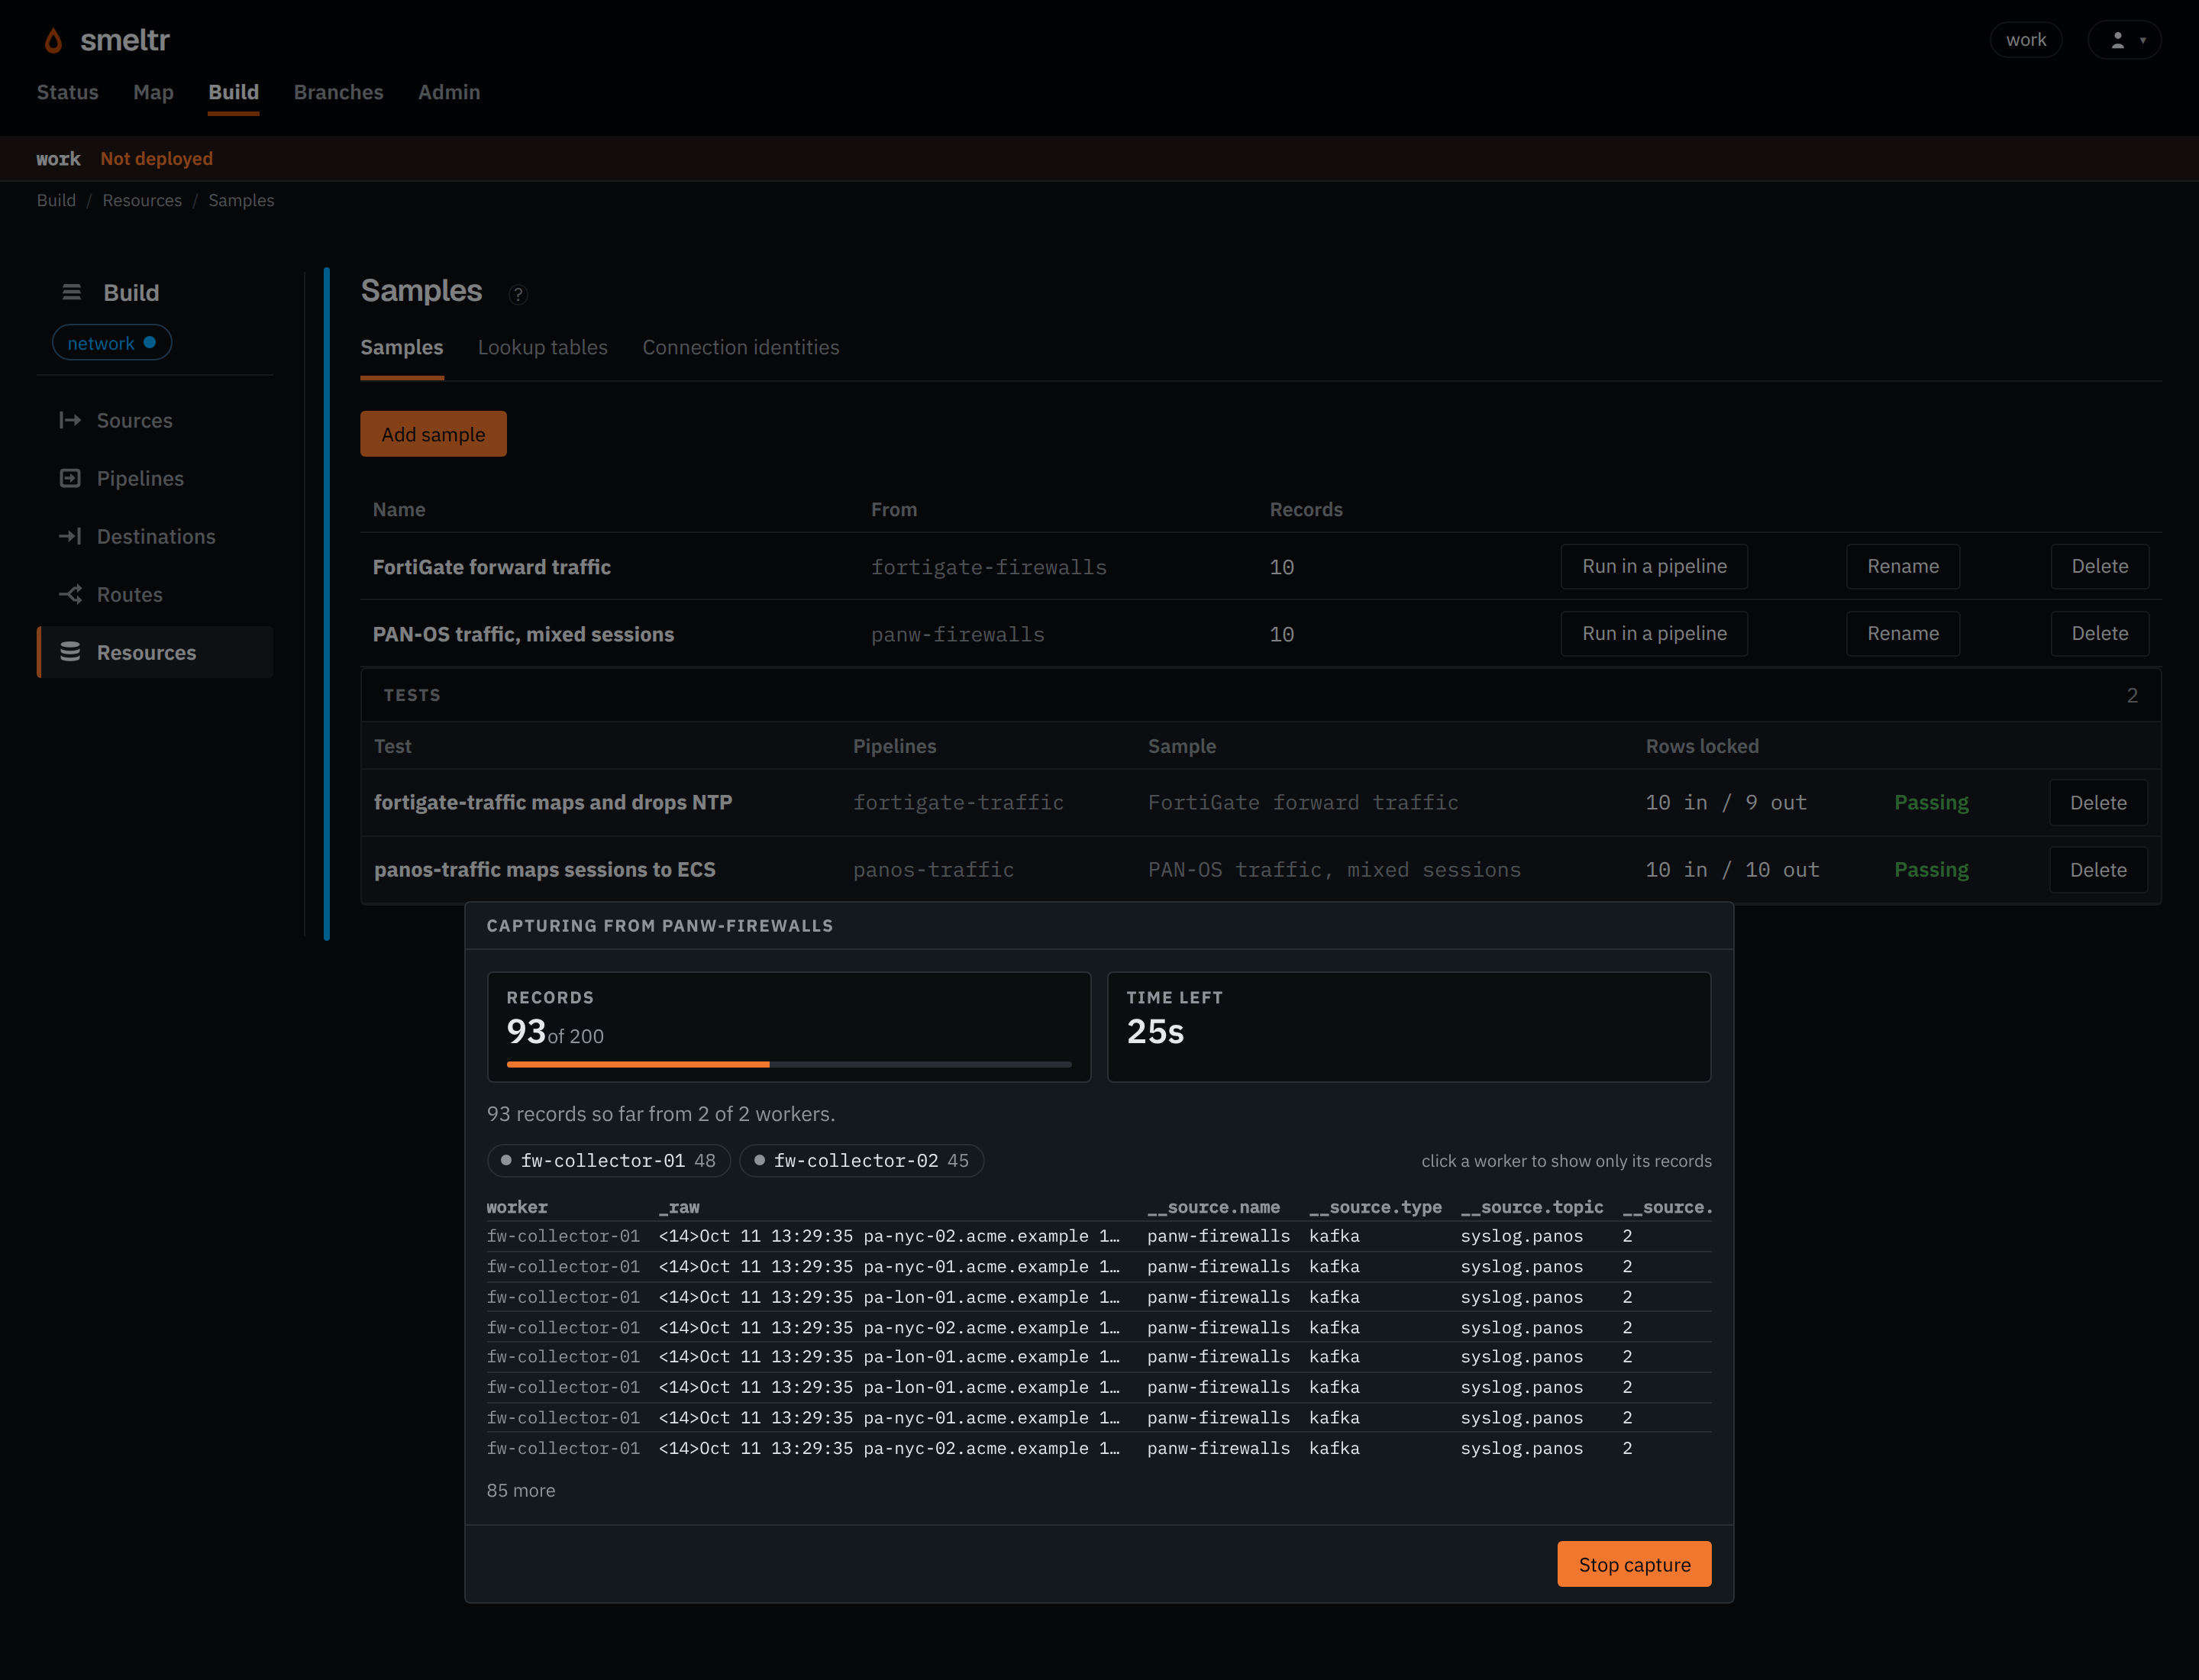Click the Resources breadcrumb link
The height and width of the screenshot is (1680, 2199).
(x=142, y=200)
